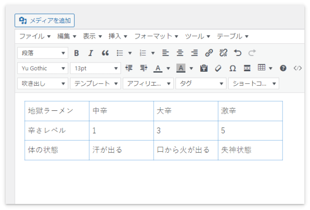Viewport: 310px width, 210px height.
Task: Click the 口から火が出る table cell
Action: click(x=186, y=150)
